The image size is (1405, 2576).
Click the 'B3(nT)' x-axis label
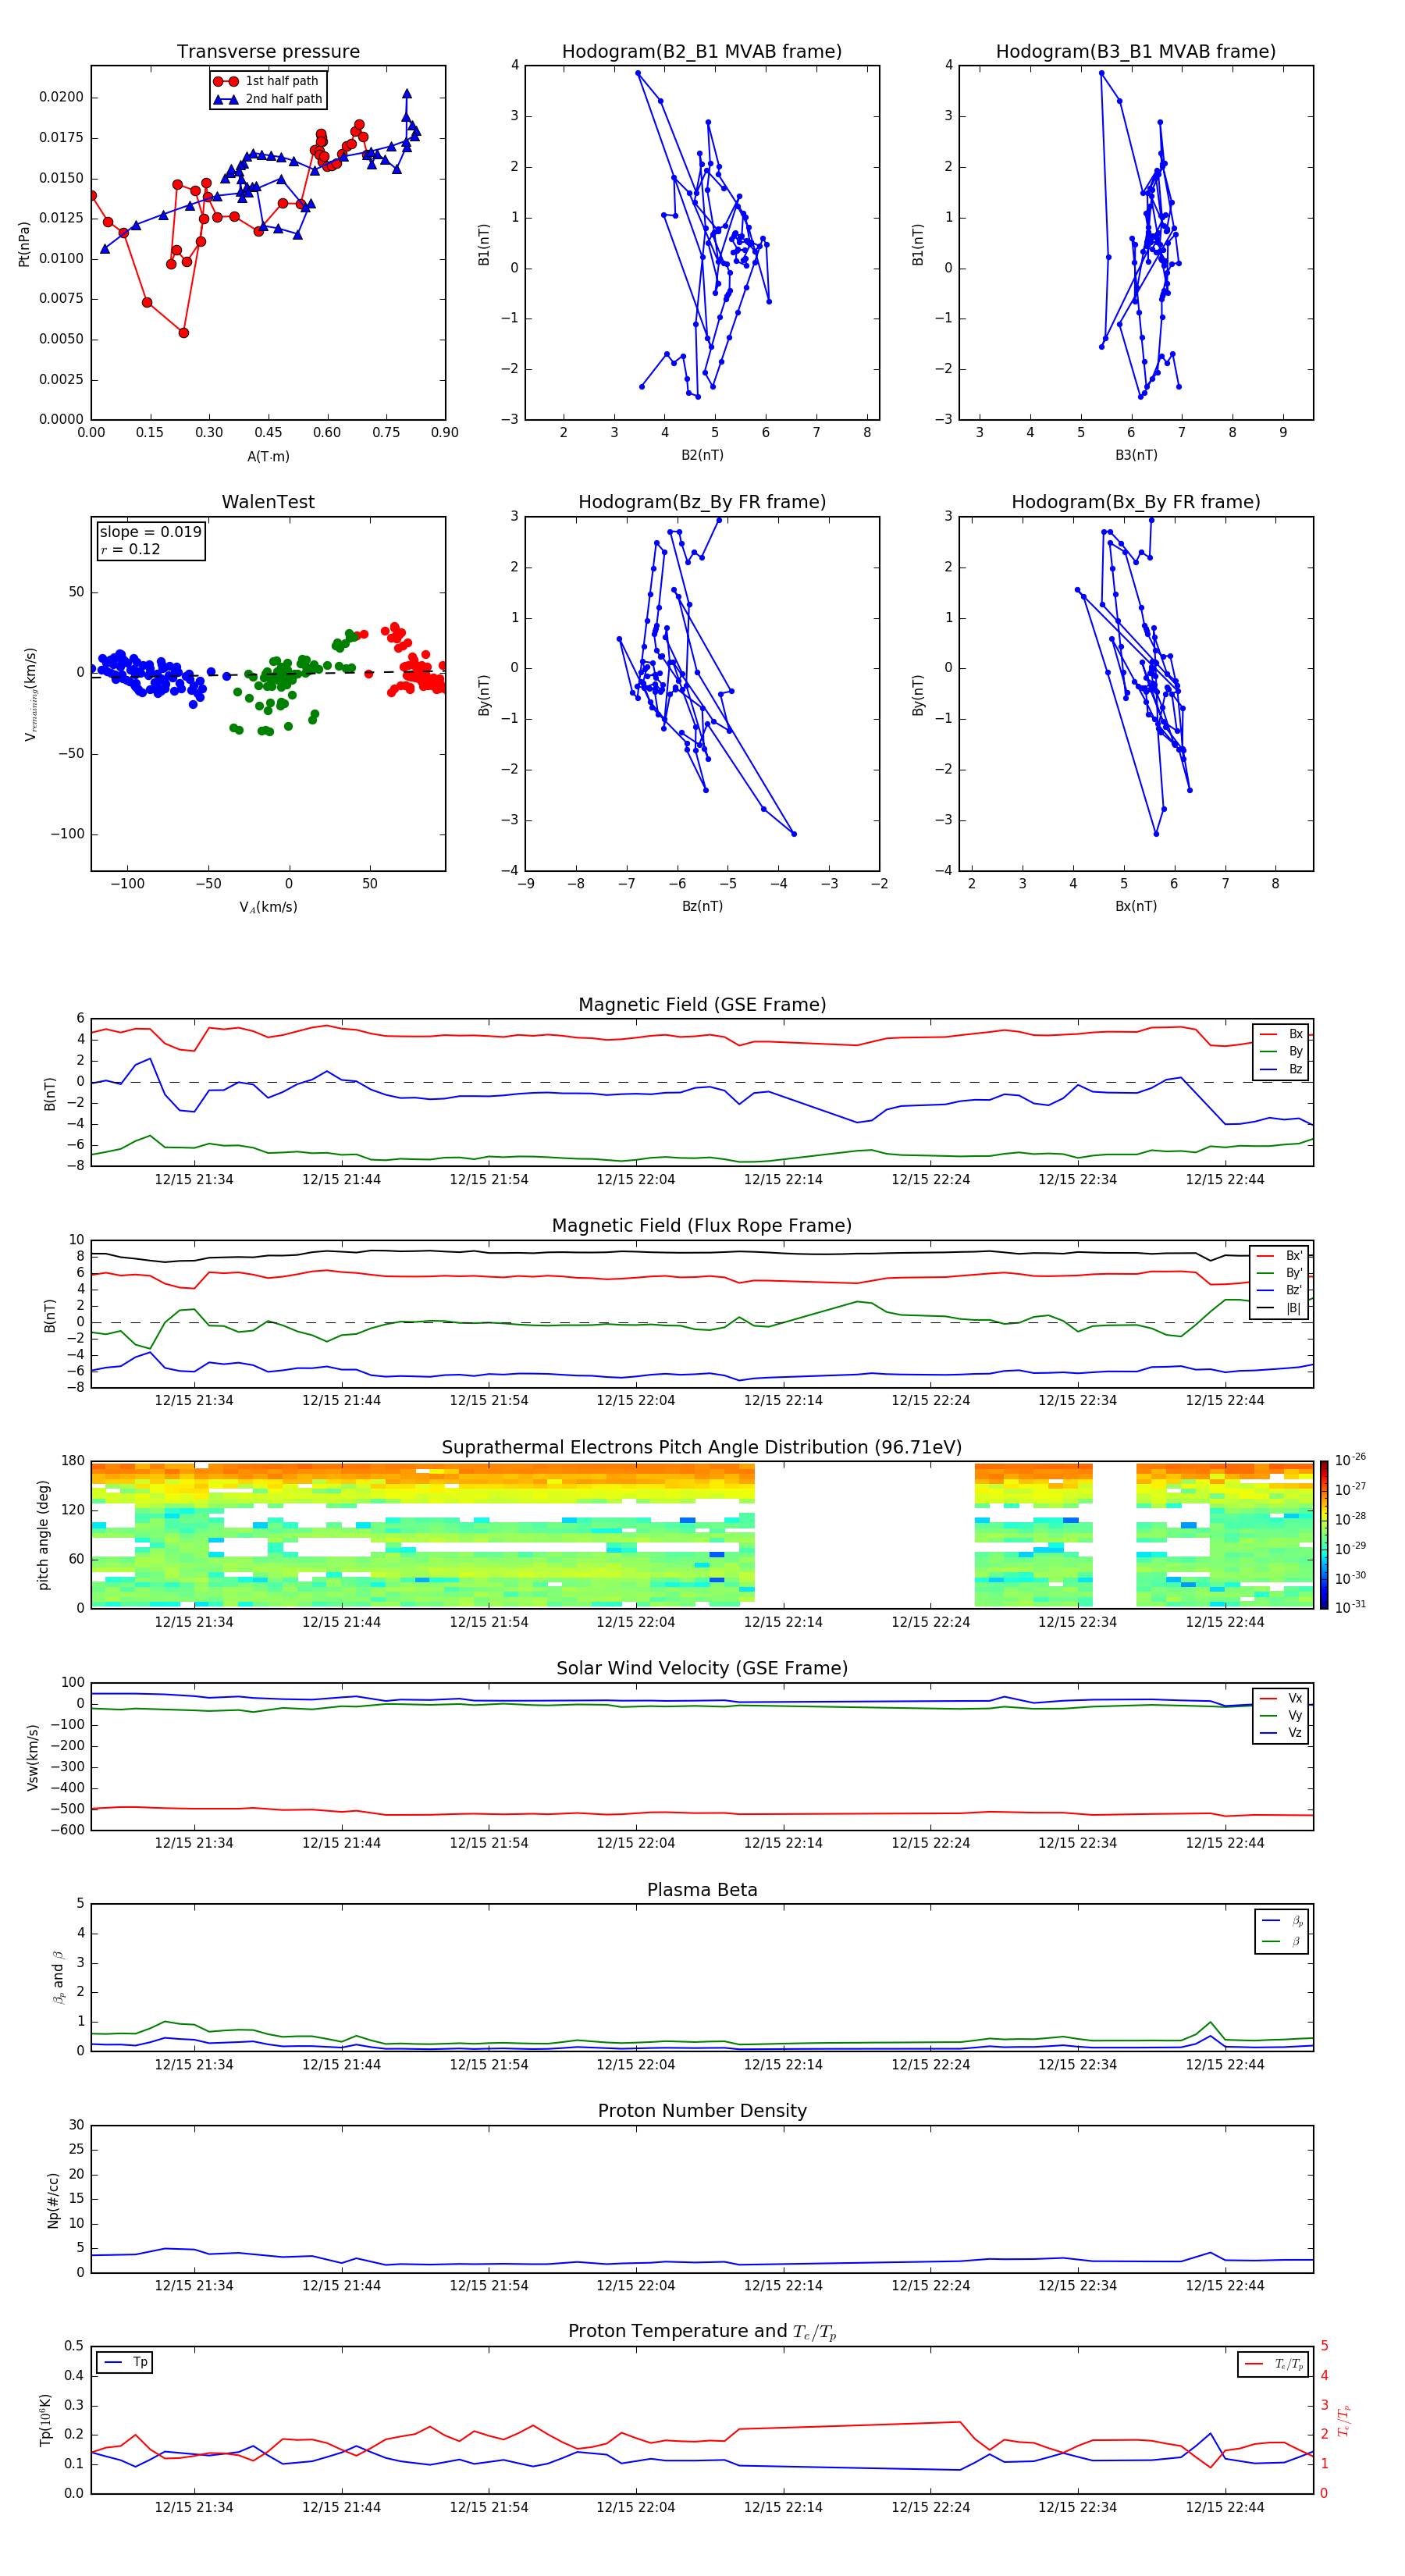1136,455
